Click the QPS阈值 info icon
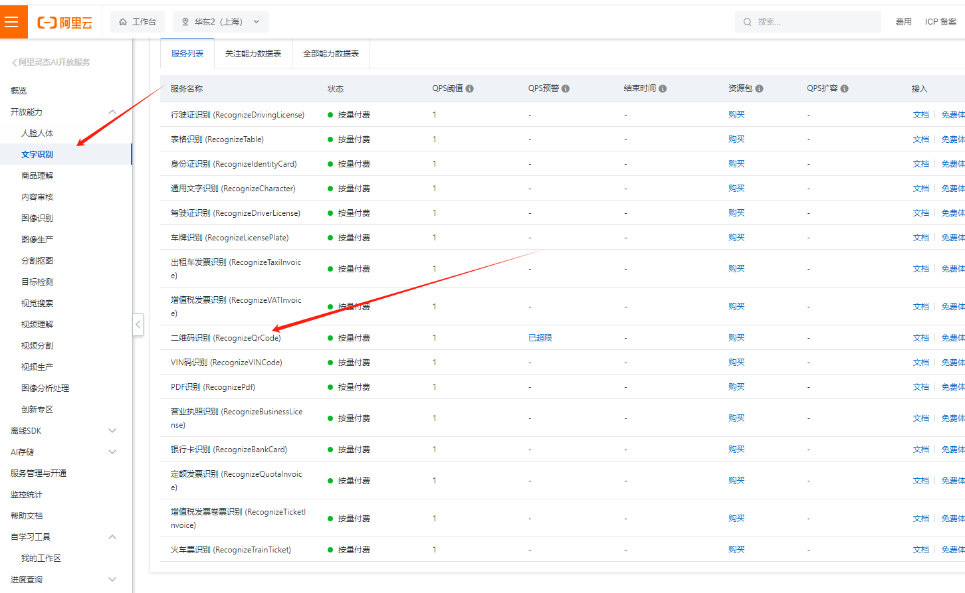965x593 pixels. (x=470, y=88)
